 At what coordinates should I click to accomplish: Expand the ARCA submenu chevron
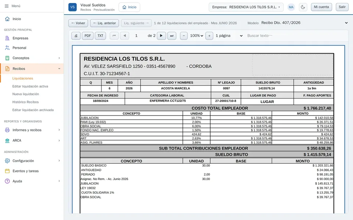(59, 140)
